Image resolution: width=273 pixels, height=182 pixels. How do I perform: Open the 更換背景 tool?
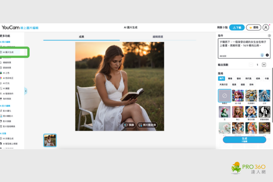click(7, 68)
